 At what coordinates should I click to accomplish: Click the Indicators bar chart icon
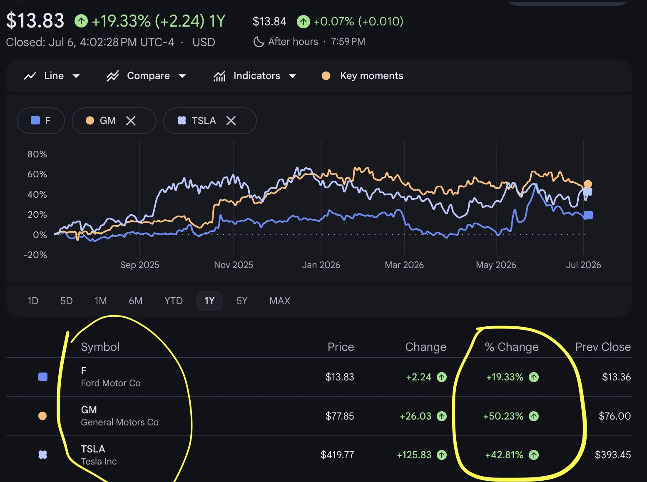click(219, 76)
